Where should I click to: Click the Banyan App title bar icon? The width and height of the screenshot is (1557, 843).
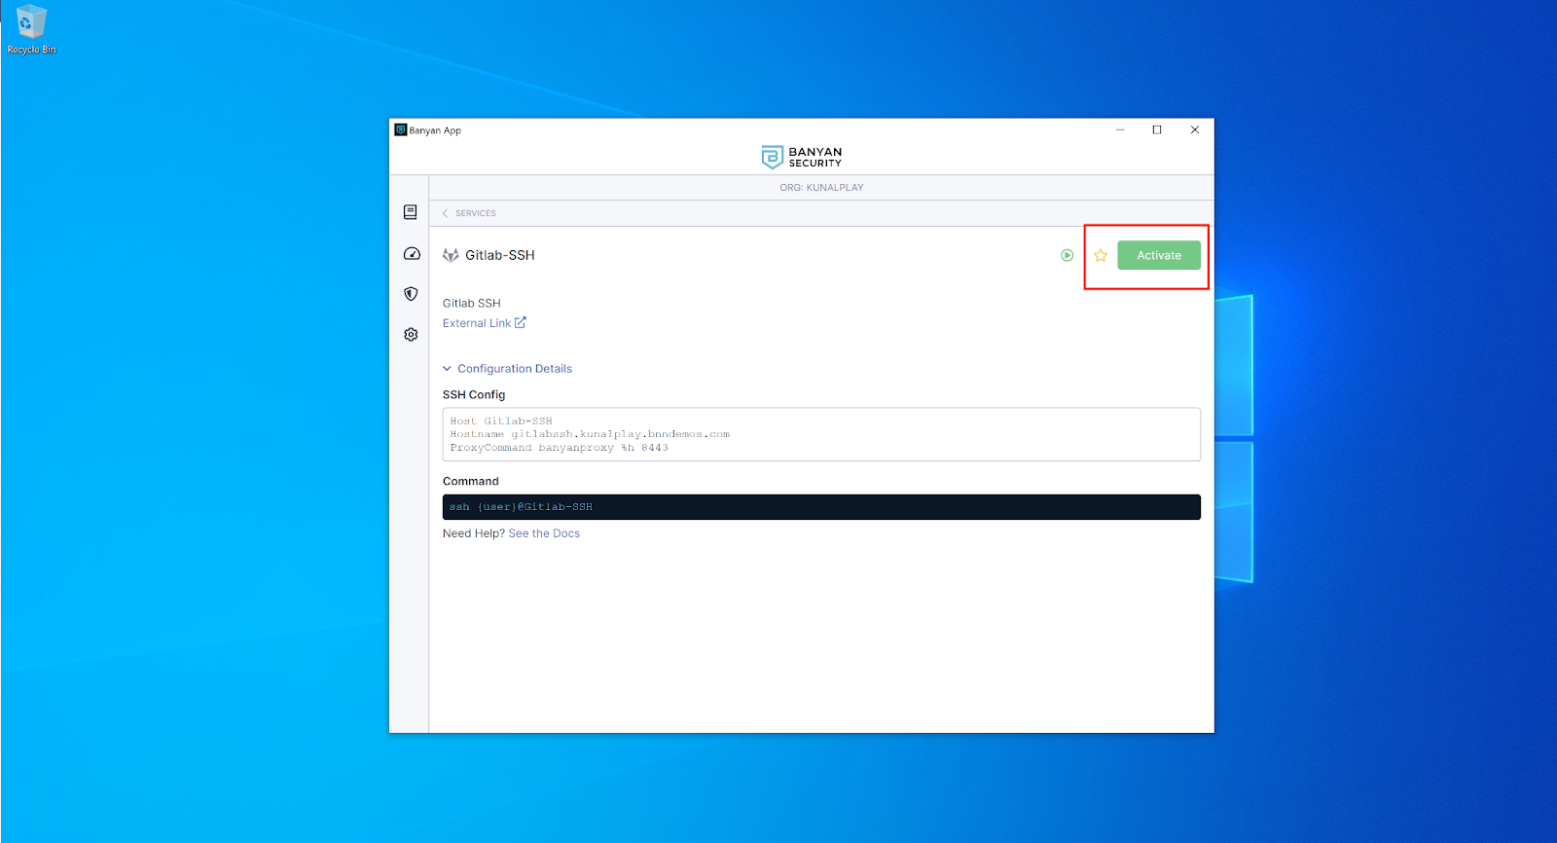(400, 129)
